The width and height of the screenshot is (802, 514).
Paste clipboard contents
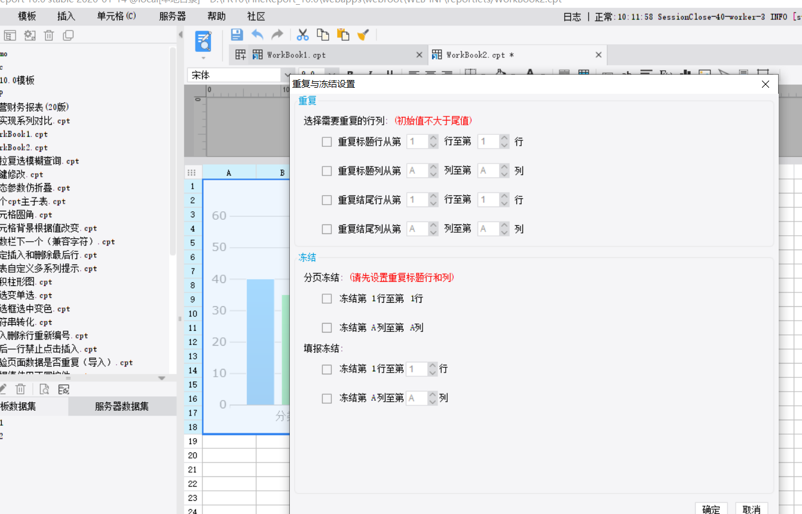click(x=343, y=35)
